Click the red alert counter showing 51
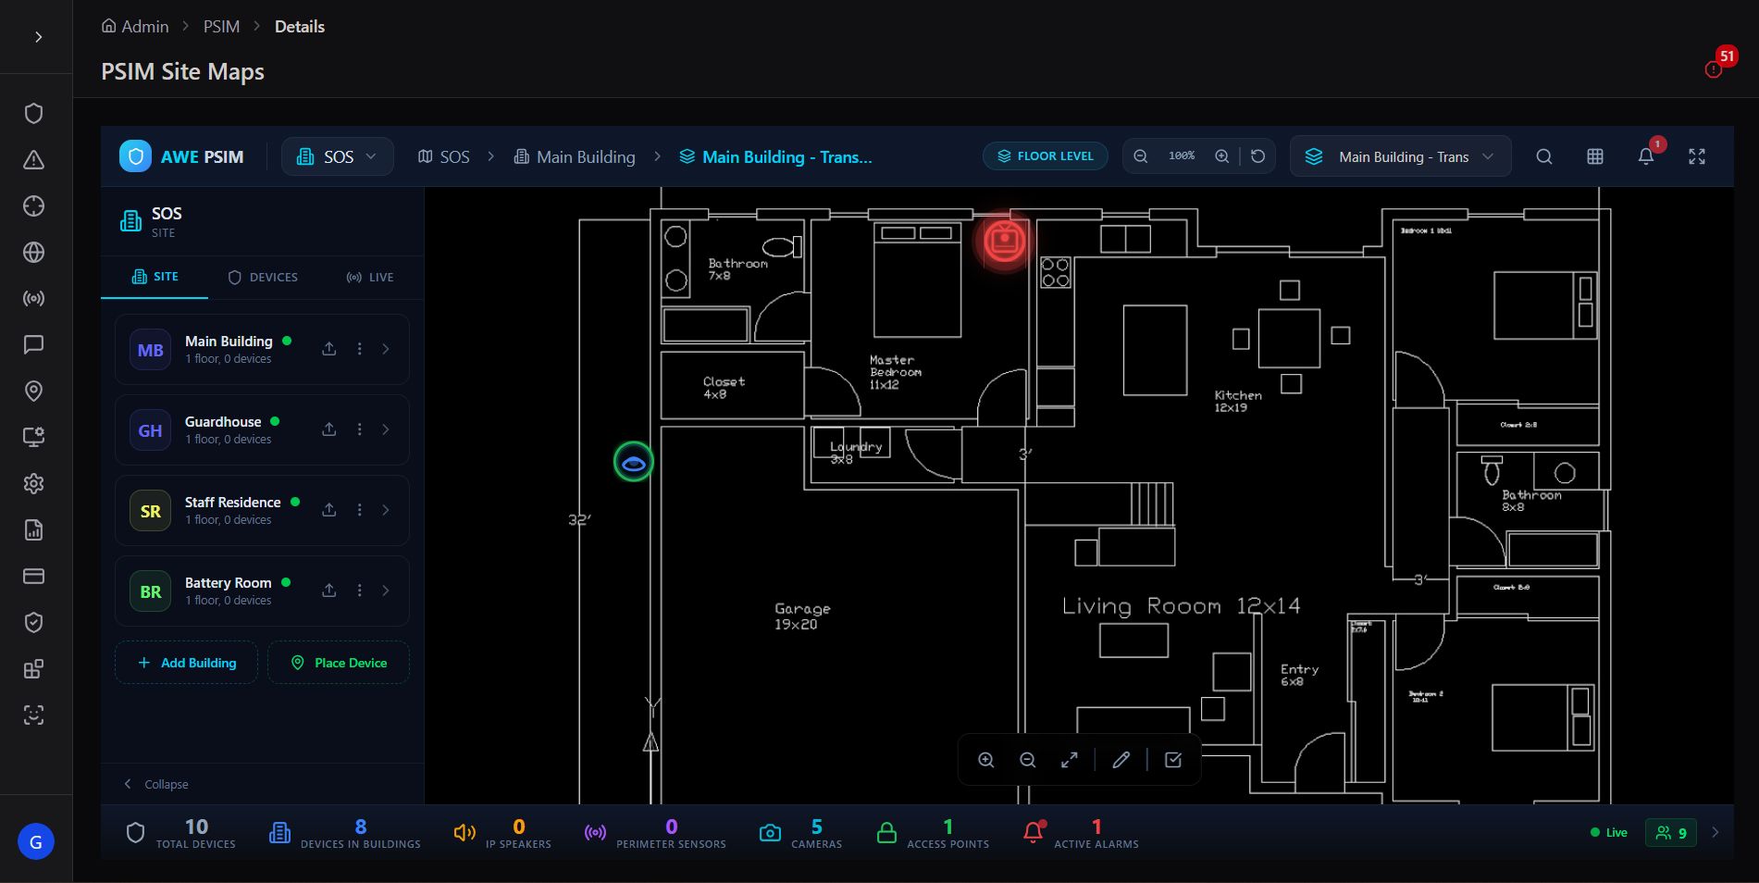Screen dimensions: 1759x883 pos(1720,62)
